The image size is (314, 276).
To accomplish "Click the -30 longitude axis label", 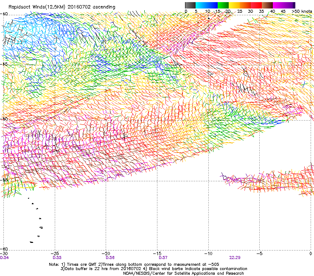I will click(4, 253).
